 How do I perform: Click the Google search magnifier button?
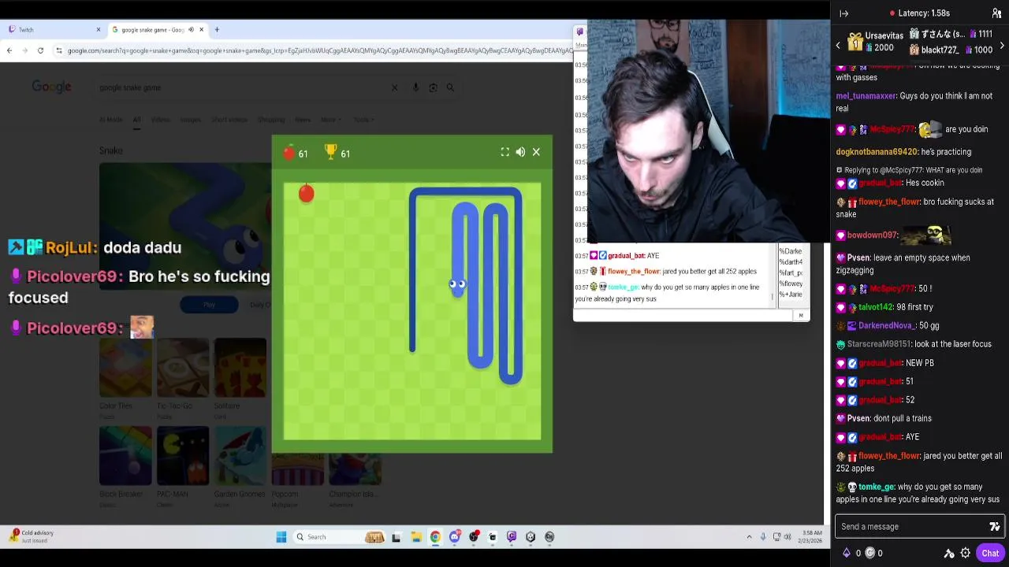click(x=450, y=87)
